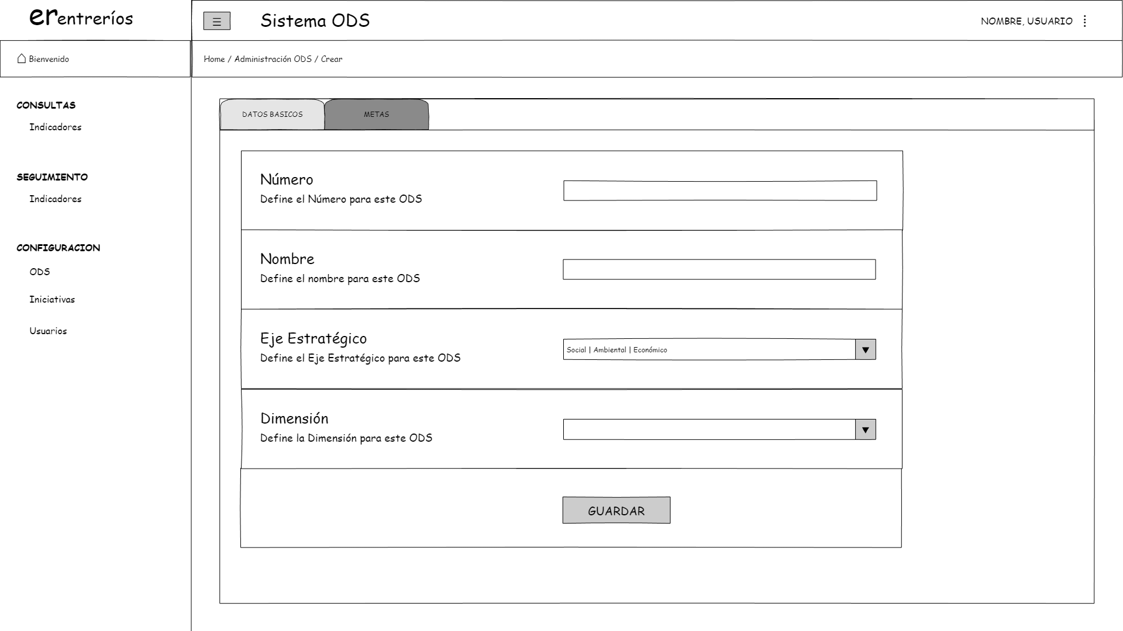
Task: Open the three-dot user options menu
Action: pos(1085,21)
